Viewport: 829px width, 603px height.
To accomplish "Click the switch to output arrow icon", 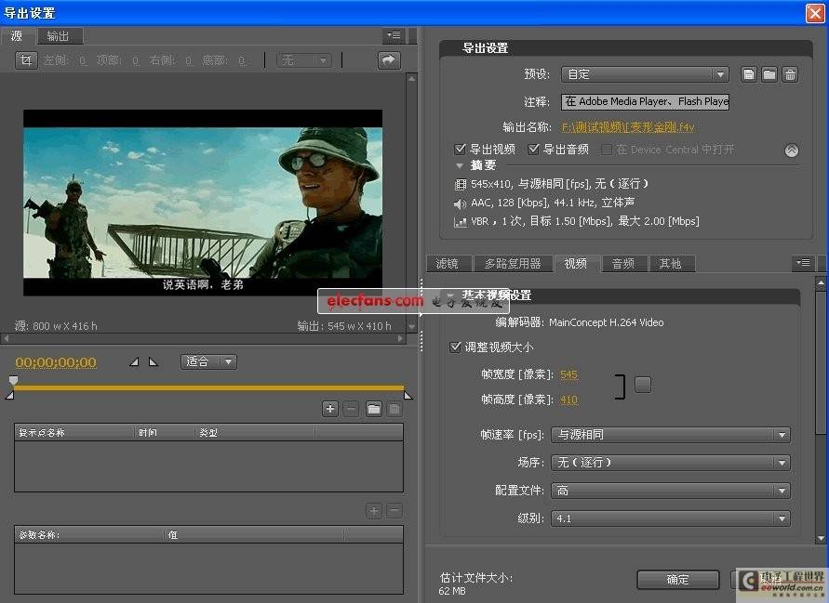I will [x=388, y=60].
